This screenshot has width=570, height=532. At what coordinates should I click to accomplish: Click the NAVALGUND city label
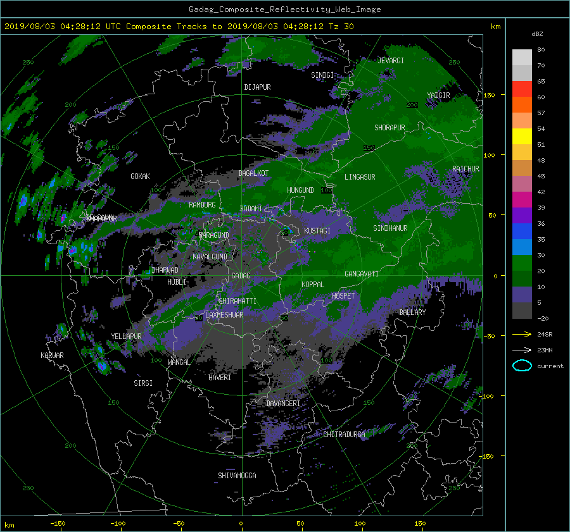click(210, 257)
